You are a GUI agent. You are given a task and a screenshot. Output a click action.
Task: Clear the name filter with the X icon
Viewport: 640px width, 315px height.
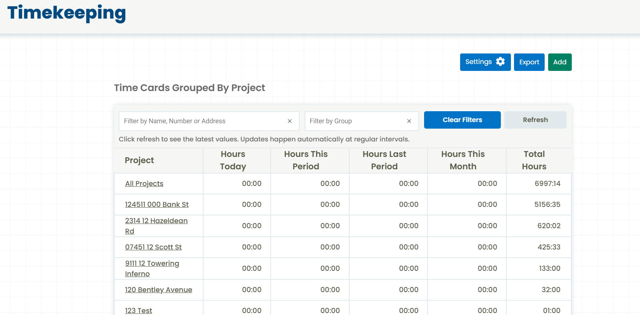click(290, 121)
